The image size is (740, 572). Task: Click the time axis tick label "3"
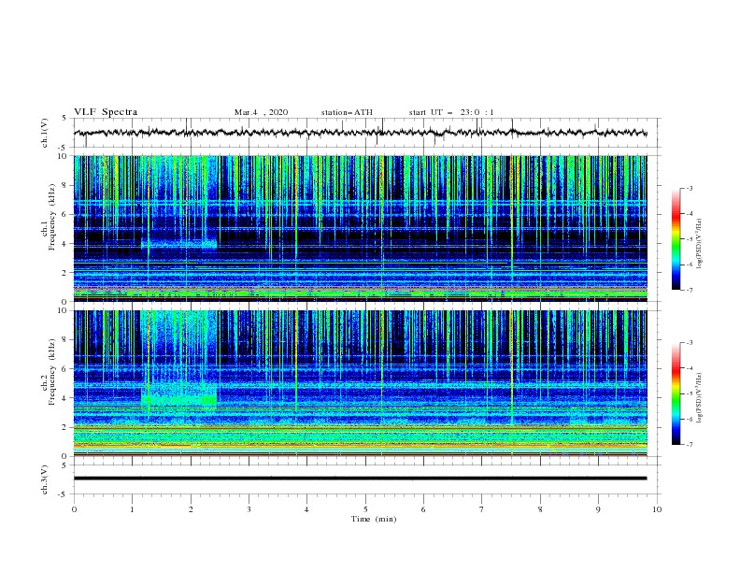[x=249, y=509]
